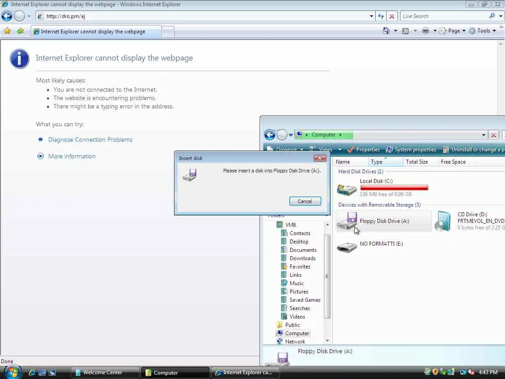
Task: Collapse the Hard Disk Drives (1) group header
Action: point(361,172)
